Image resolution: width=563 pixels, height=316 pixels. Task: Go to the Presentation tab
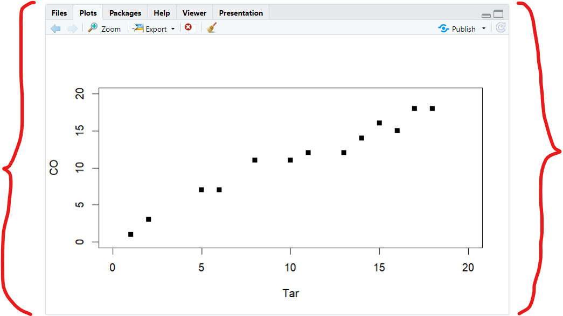(241, 13)
